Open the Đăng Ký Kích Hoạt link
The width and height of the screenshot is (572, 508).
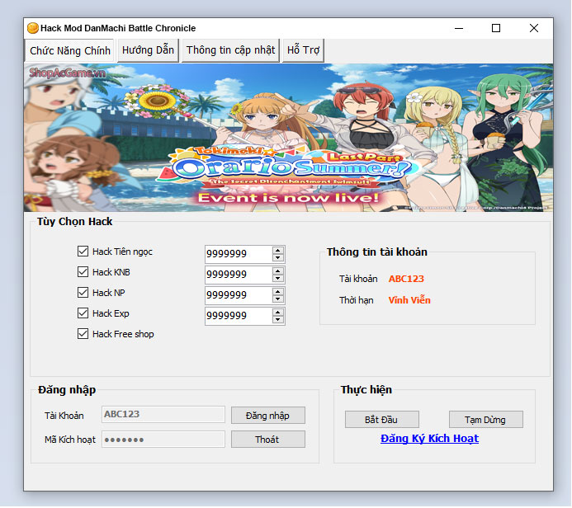tap(429, 439)
